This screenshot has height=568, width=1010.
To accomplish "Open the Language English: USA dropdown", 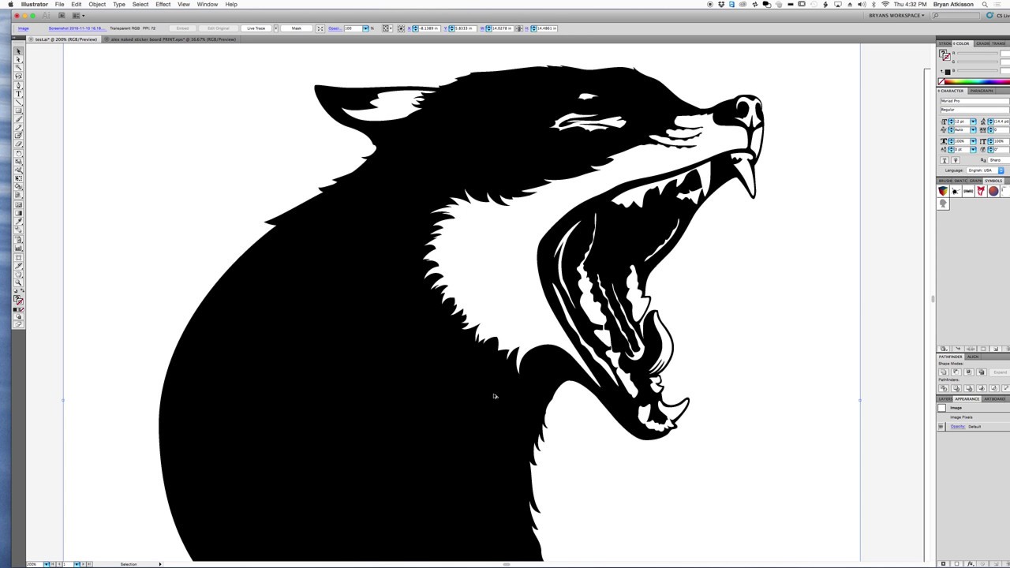I will 986,170.
